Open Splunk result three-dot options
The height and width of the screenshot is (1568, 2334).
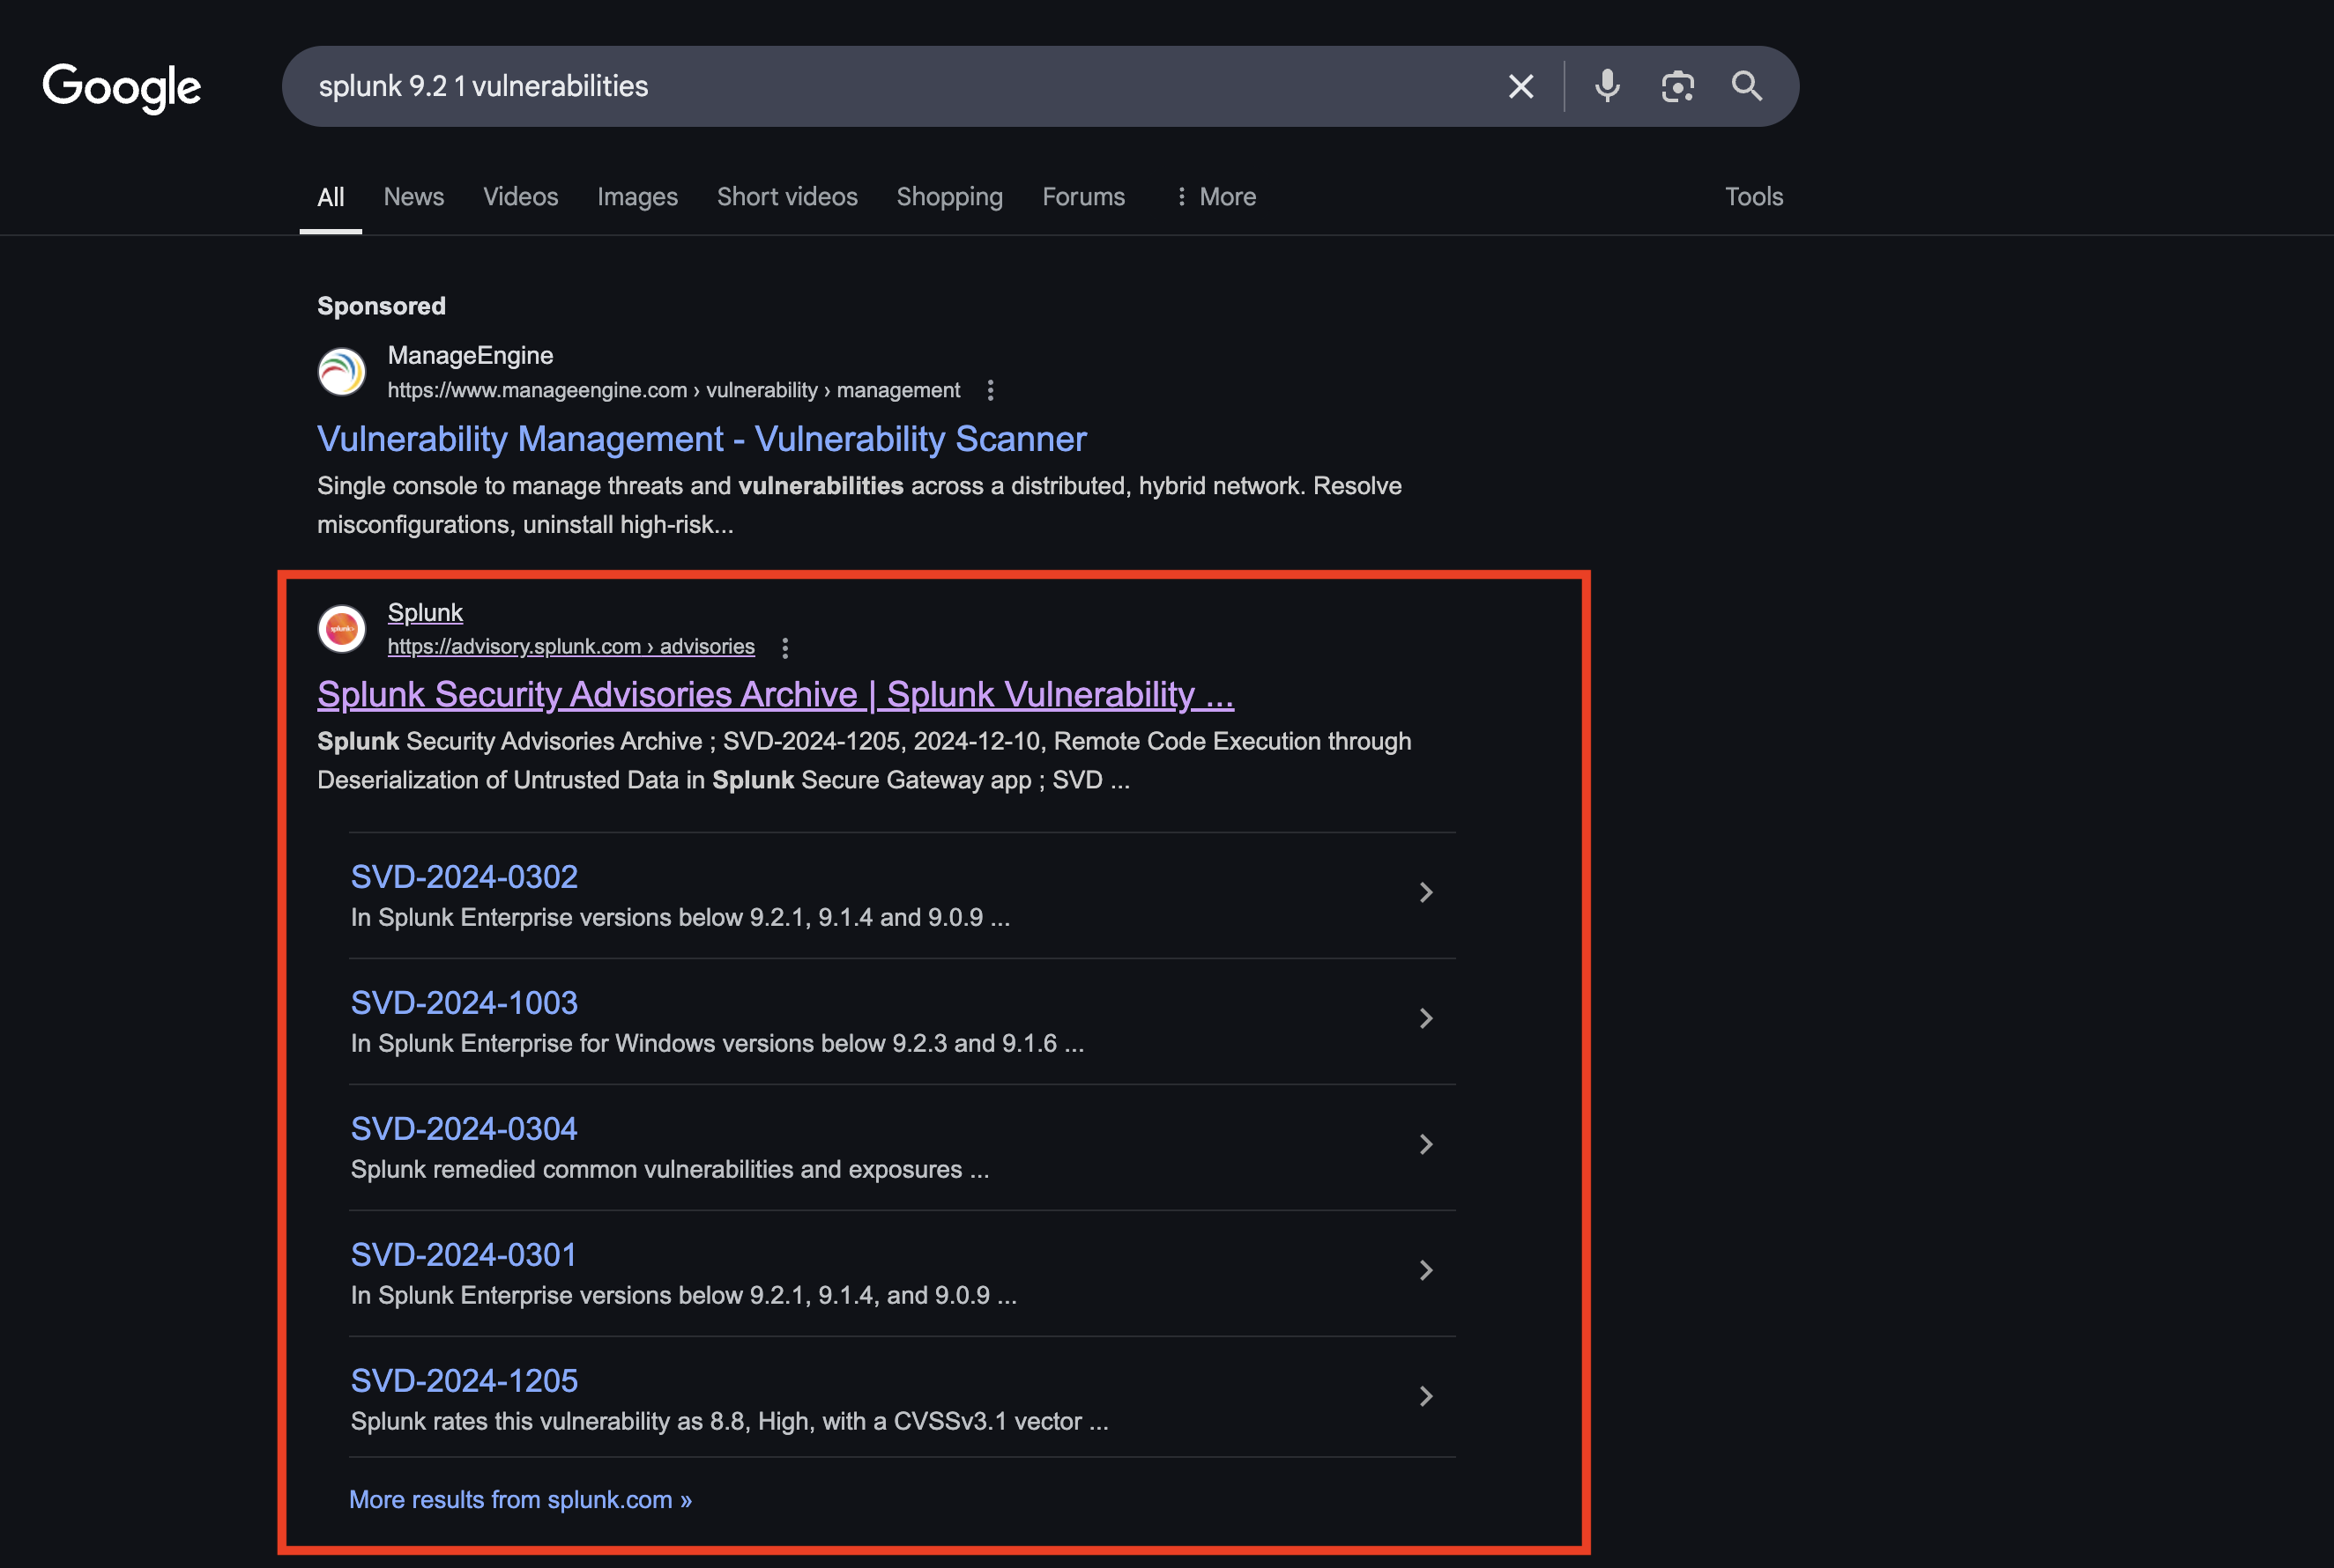coord(785,647)
